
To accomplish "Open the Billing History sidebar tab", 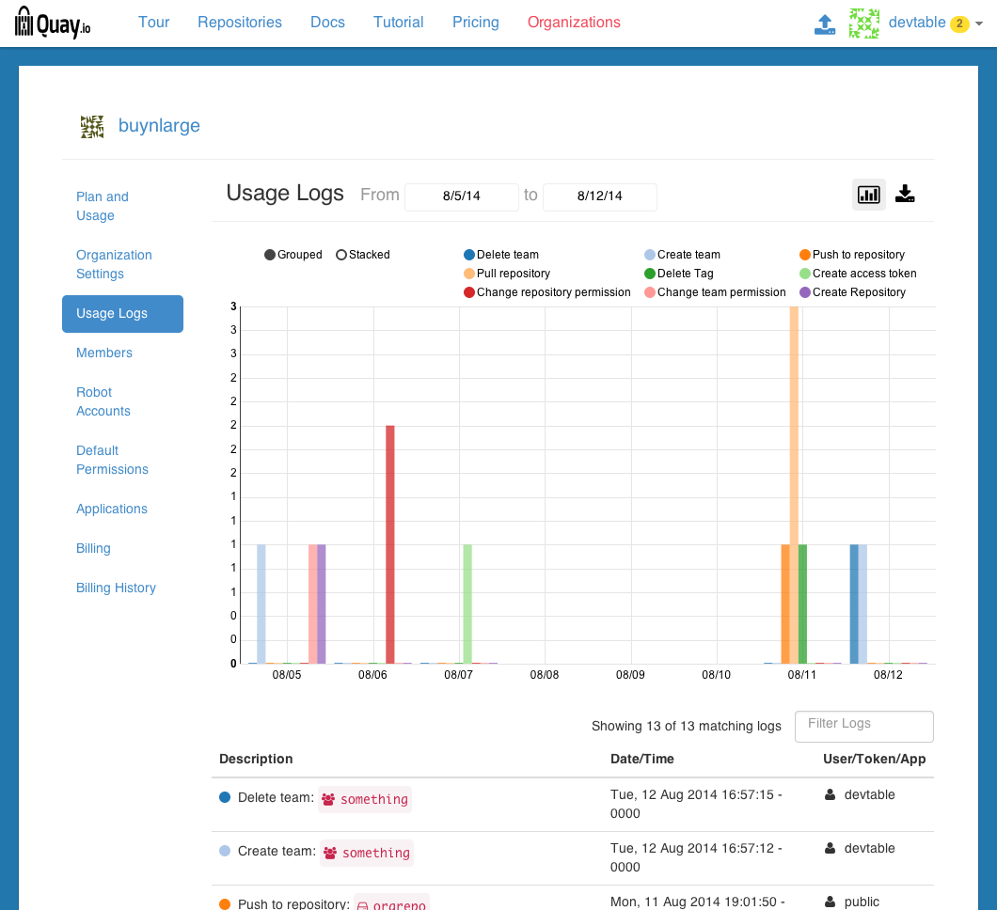I will coord(122,588).
